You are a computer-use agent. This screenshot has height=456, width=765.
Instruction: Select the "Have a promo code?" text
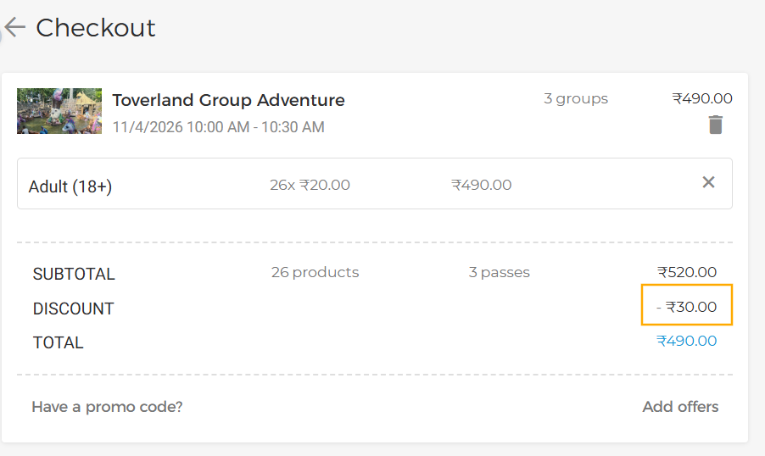click(107, 407)
